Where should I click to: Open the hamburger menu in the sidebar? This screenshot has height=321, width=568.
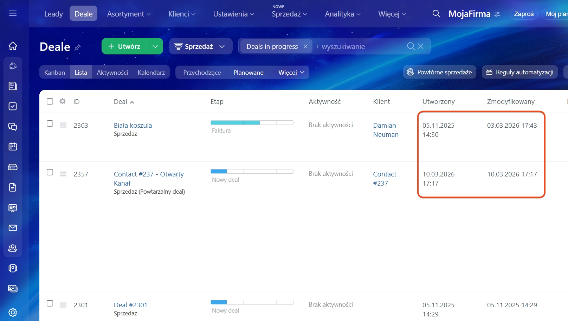(x=13, y=13)
